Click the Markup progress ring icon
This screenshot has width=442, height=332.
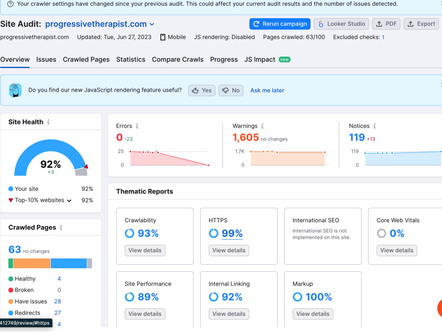pos(297,297)
